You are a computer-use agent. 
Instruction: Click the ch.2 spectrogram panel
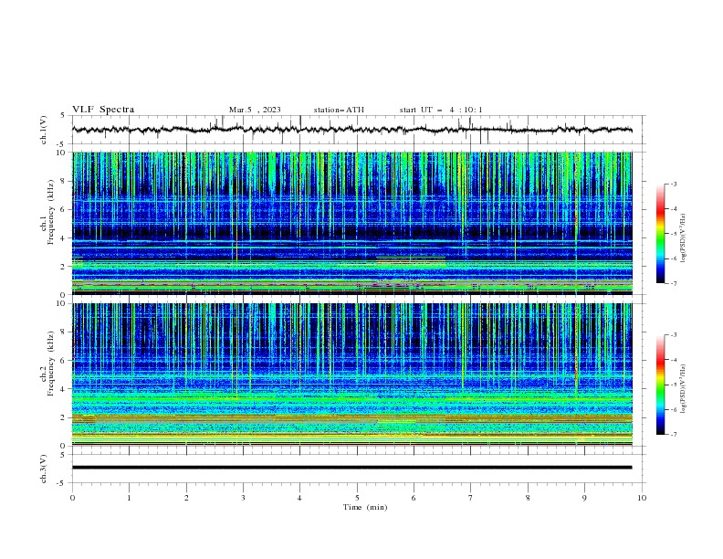(x=351, y=374)
